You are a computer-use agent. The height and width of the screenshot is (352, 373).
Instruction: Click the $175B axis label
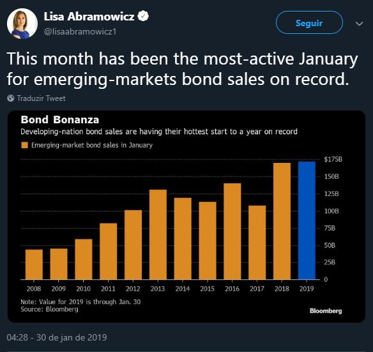[333, 159]
